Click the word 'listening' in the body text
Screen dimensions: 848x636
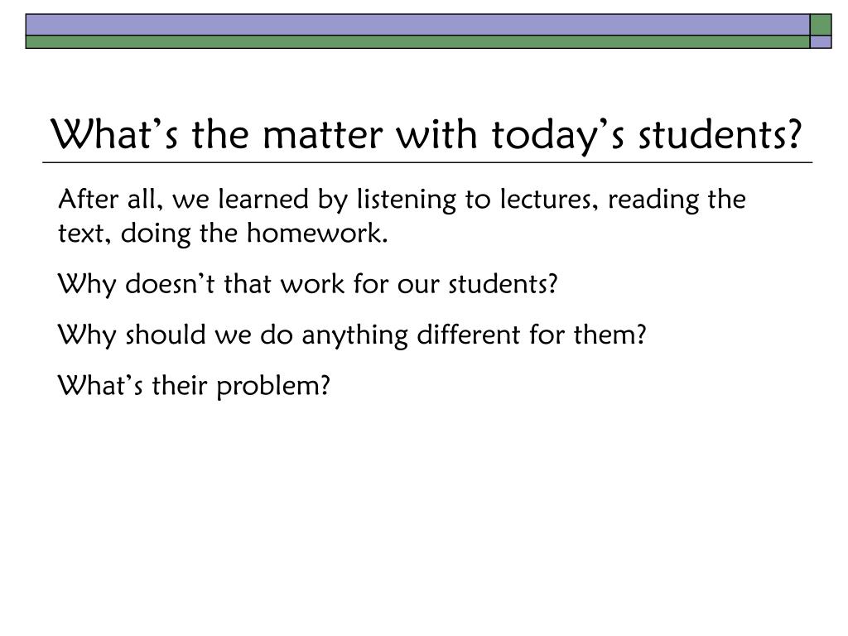tap(406, 200)
